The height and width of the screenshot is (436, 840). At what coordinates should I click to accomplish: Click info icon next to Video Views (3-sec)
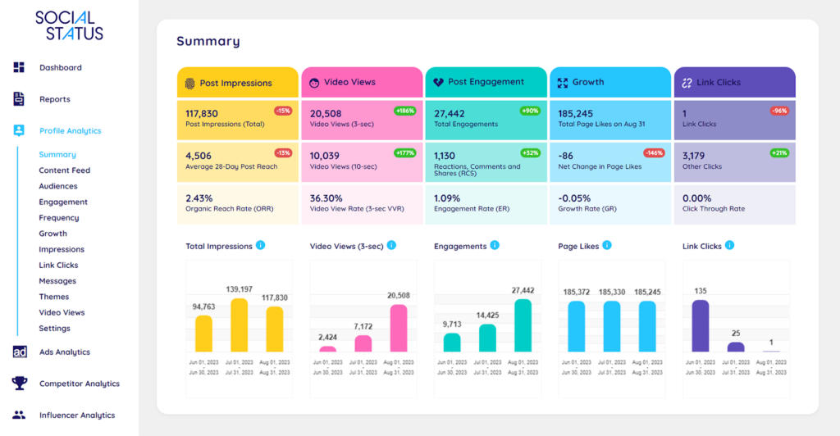click(x=391, y=245)
